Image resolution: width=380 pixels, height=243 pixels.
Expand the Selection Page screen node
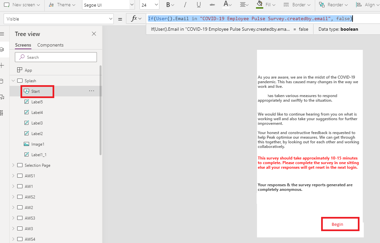click(x=13, y=165)
